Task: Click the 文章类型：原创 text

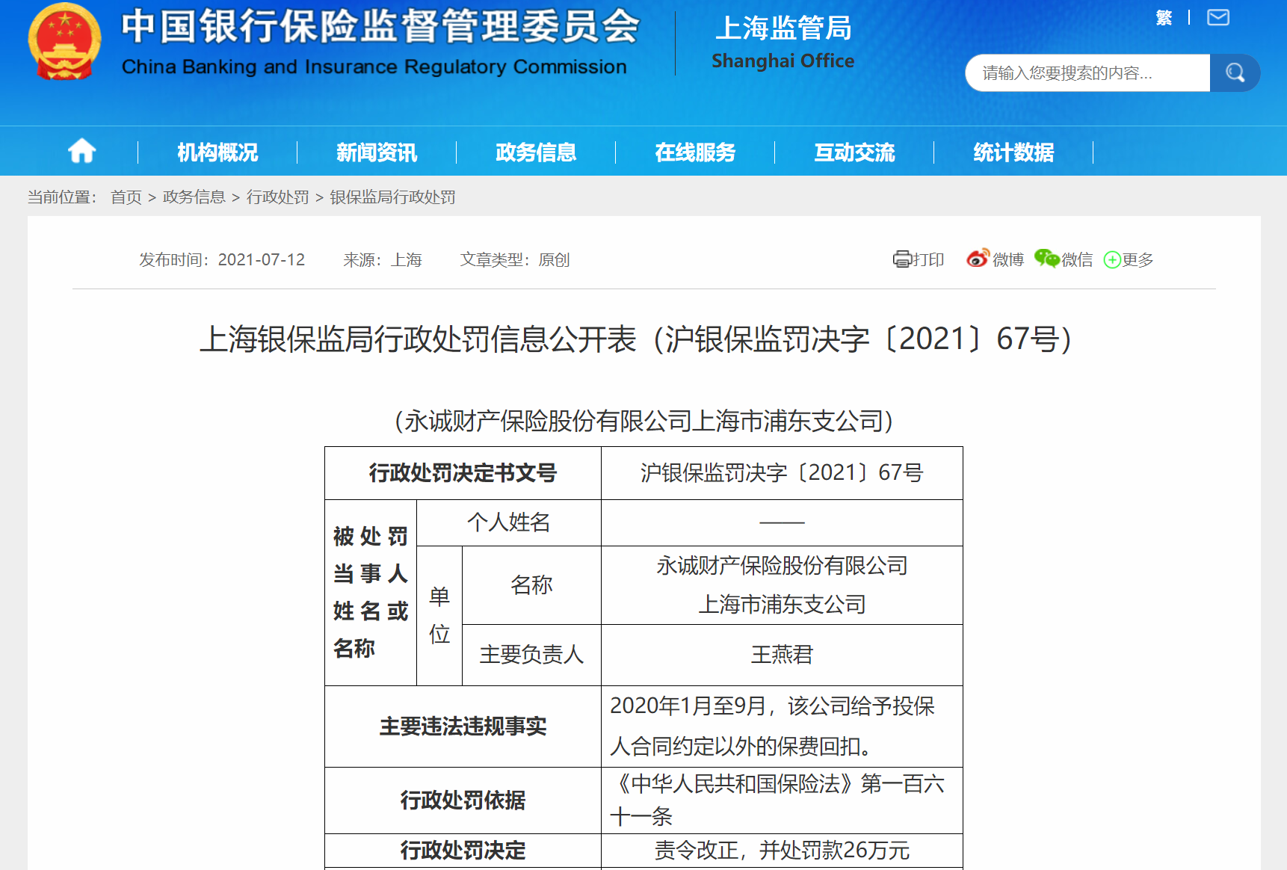Action: pos(515,259)
